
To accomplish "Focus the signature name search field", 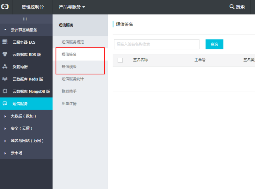I will point(157,44).
